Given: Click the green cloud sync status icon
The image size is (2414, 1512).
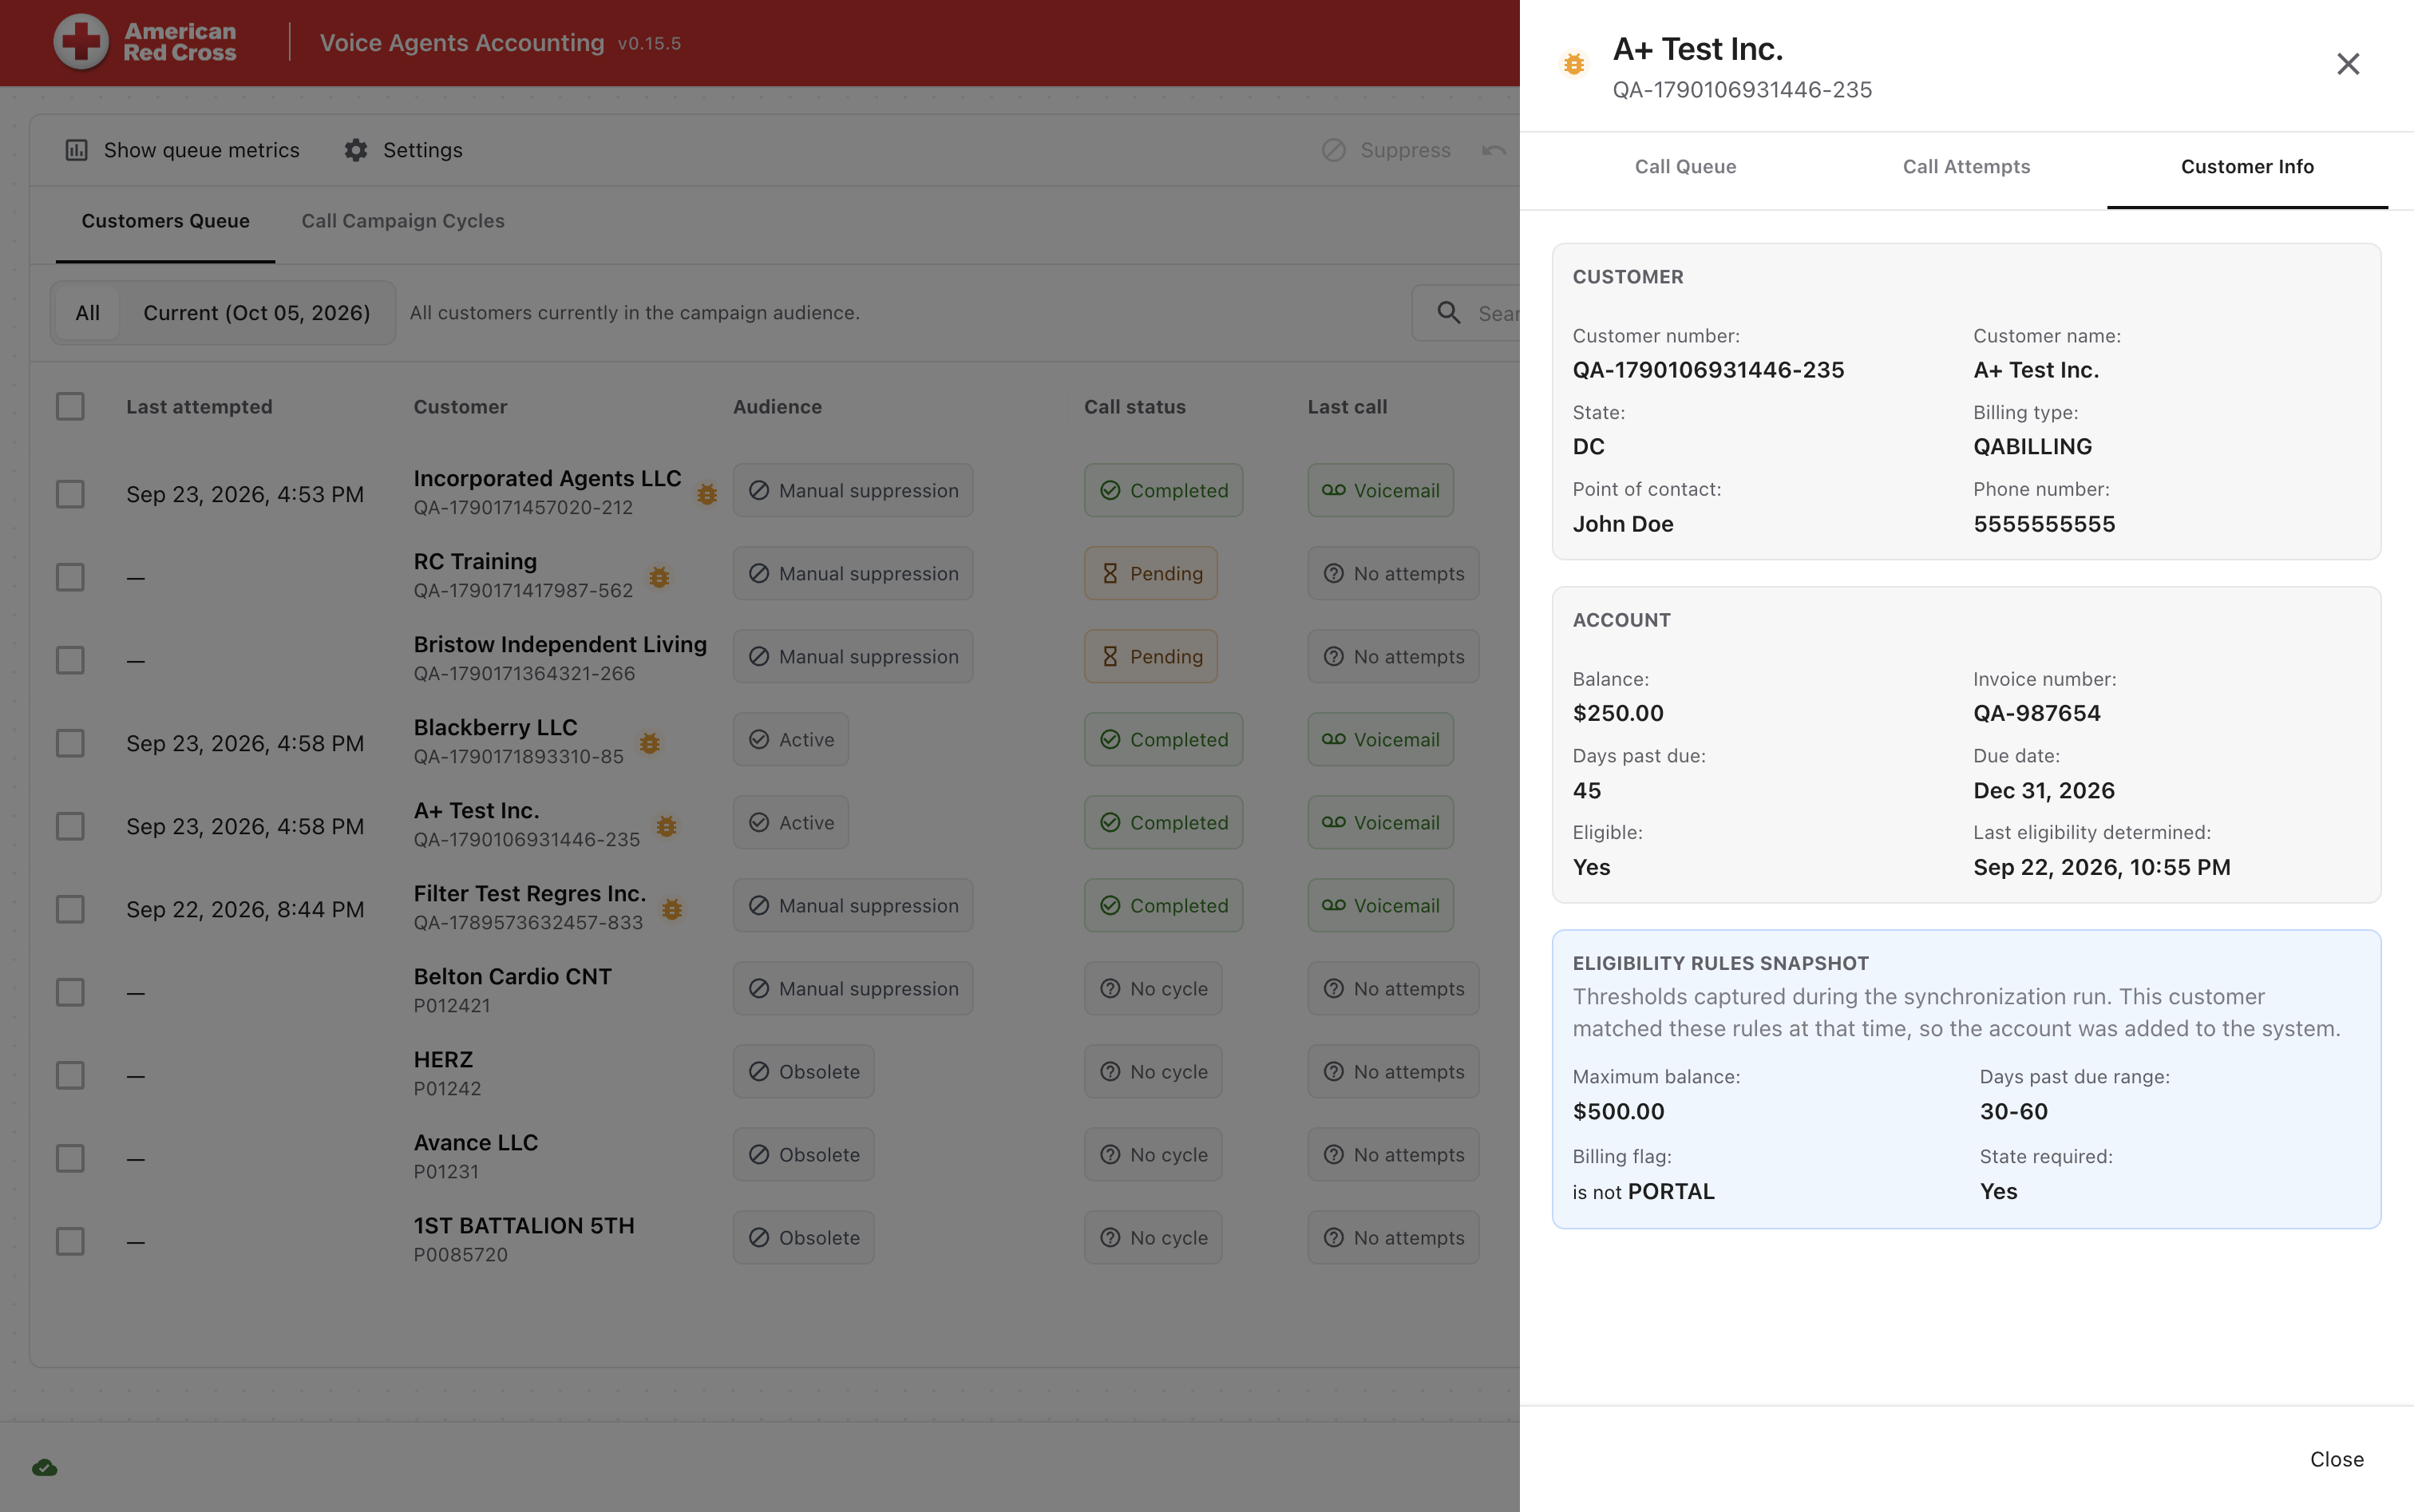Looking at the screenshot, I should (x=45, y=1467).
